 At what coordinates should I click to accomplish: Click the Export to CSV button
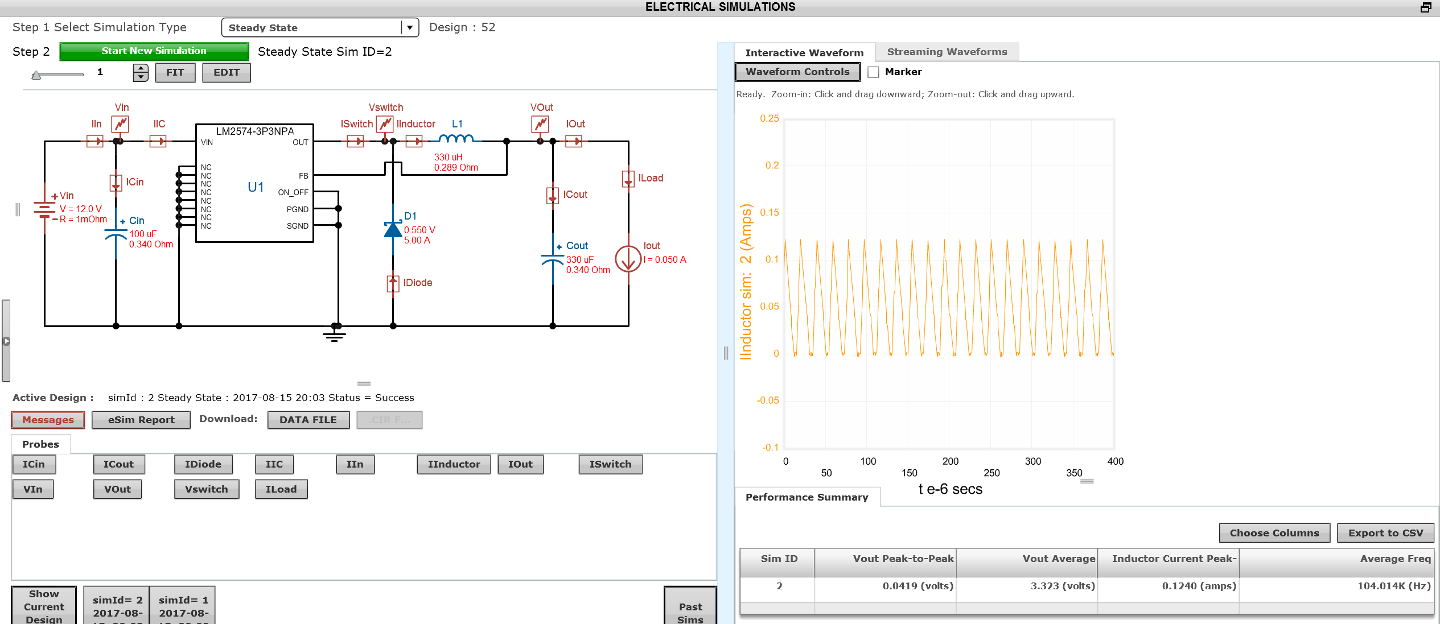[1385, 533]
